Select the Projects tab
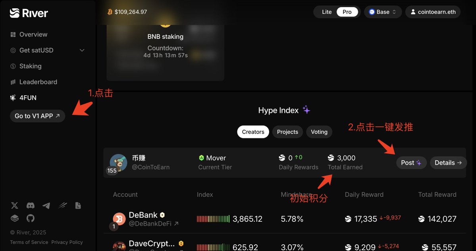 [287, 132]
